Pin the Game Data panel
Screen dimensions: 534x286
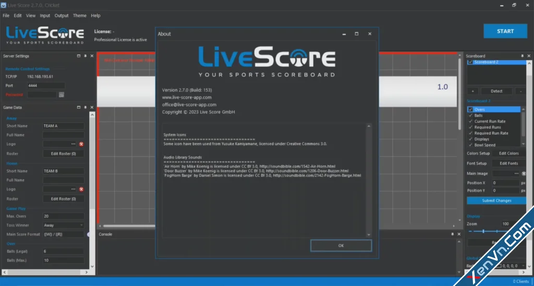click(x=85, y=107)
